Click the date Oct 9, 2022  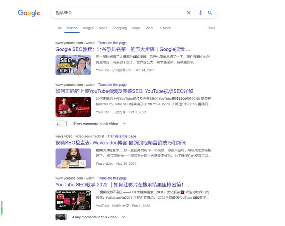point(137,112)
